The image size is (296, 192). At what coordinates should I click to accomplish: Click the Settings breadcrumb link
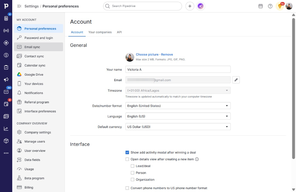[31, 6]
